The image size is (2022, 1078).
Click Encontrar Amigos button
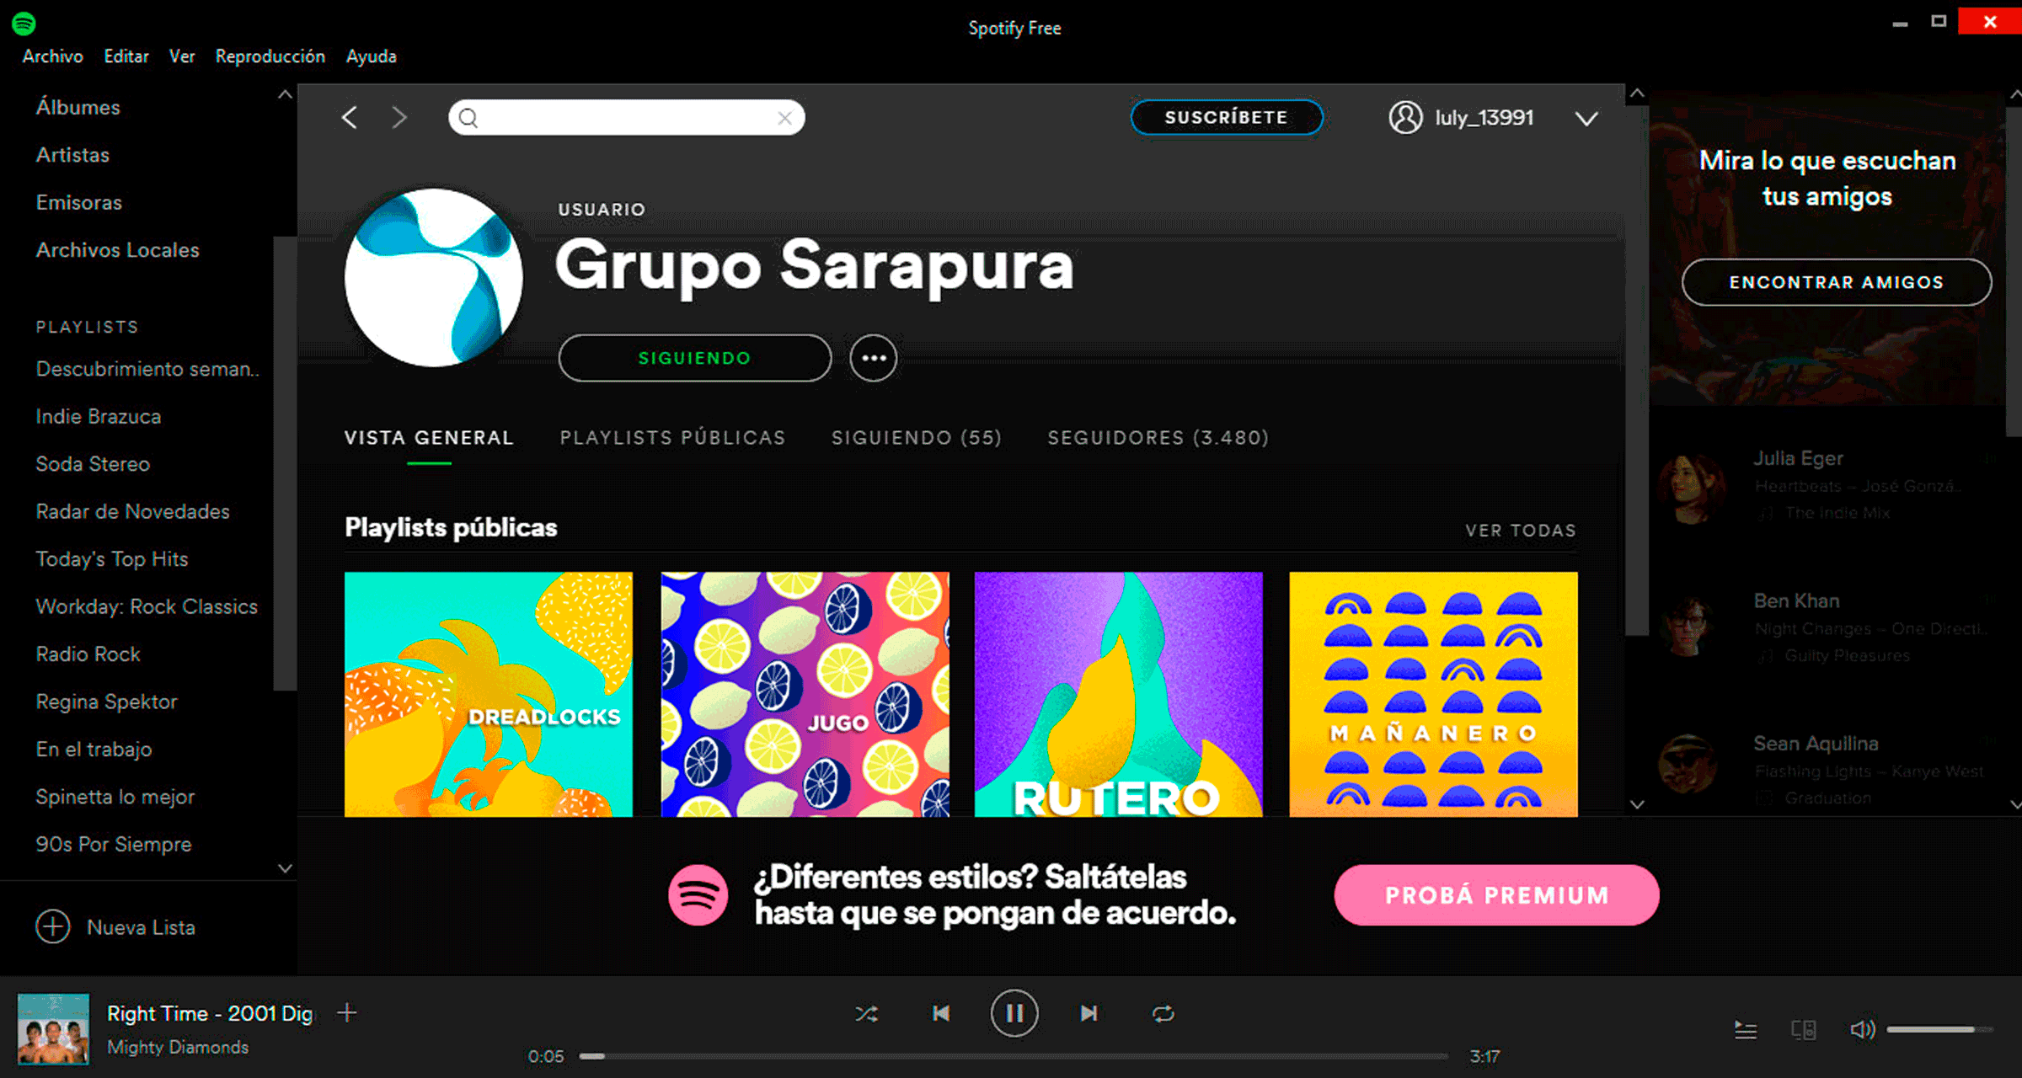(1837, 282)
